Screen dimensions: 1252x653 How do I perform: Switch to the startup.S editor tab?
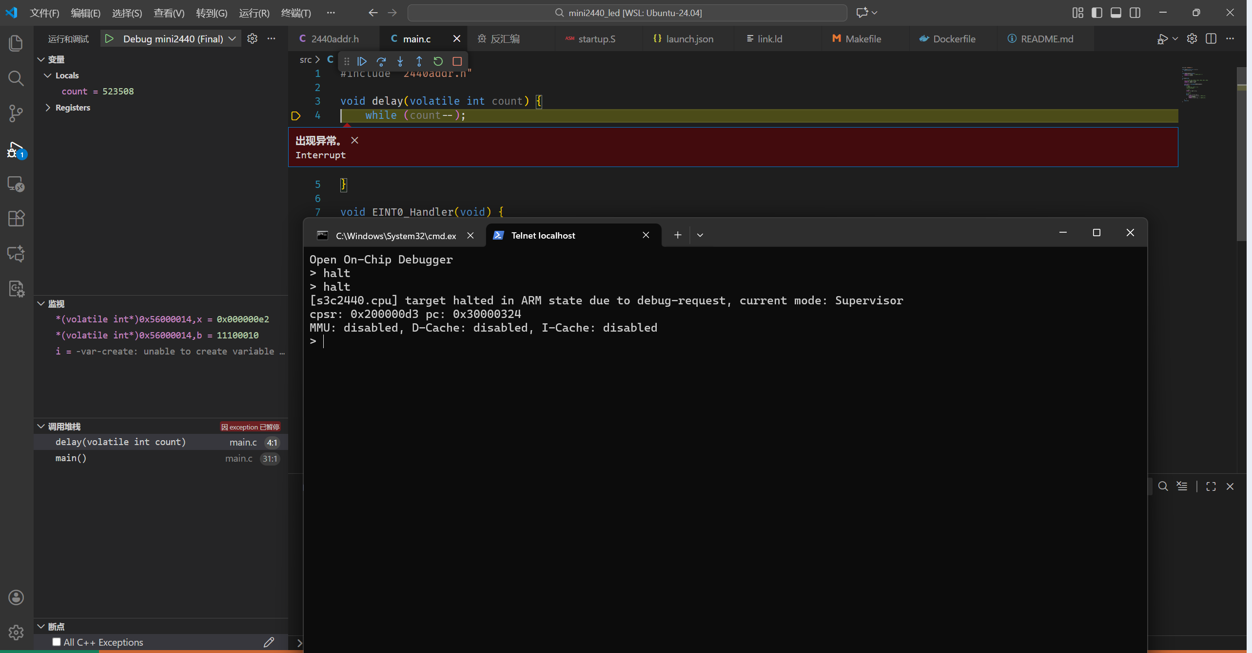coord(596,38)
